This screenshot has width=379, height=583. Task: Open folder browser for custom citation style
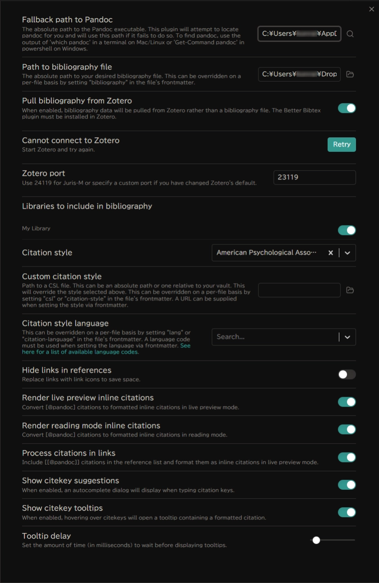pyautogui.click(x=350, y=290)
